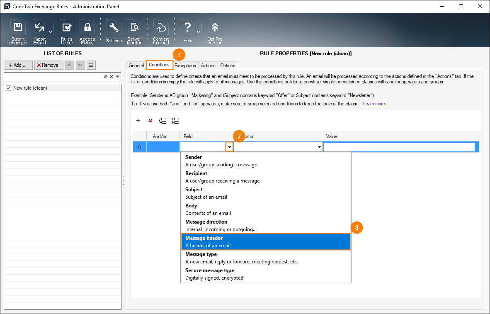Switch to the General tab
Screen dimensions: 490x314
point(136,66)
